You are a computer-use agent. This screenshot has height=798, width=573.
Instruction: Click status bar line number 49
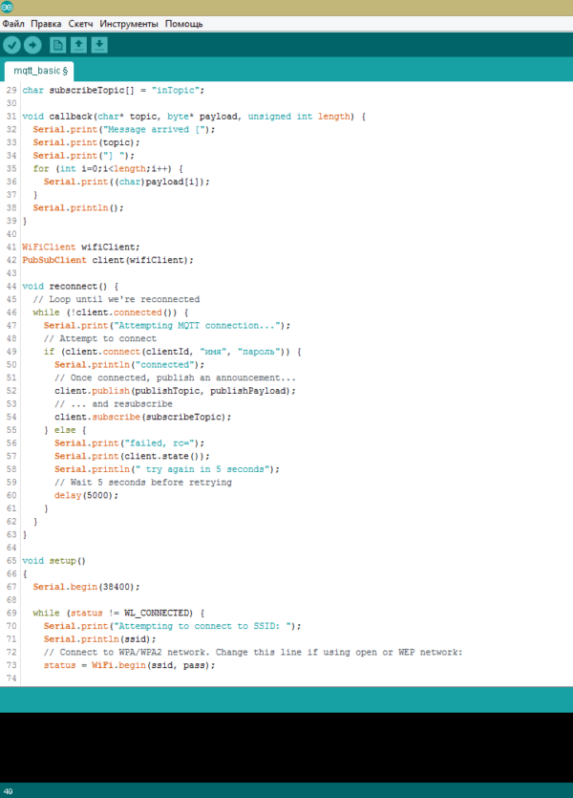(x=9, y=791)
